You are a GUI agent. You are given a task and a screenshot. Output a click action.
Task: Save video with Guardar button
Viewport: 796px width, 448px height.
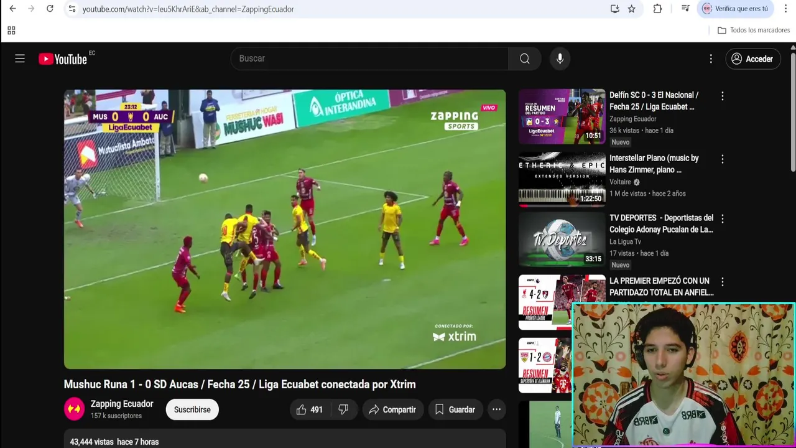[x=455, y=409]
